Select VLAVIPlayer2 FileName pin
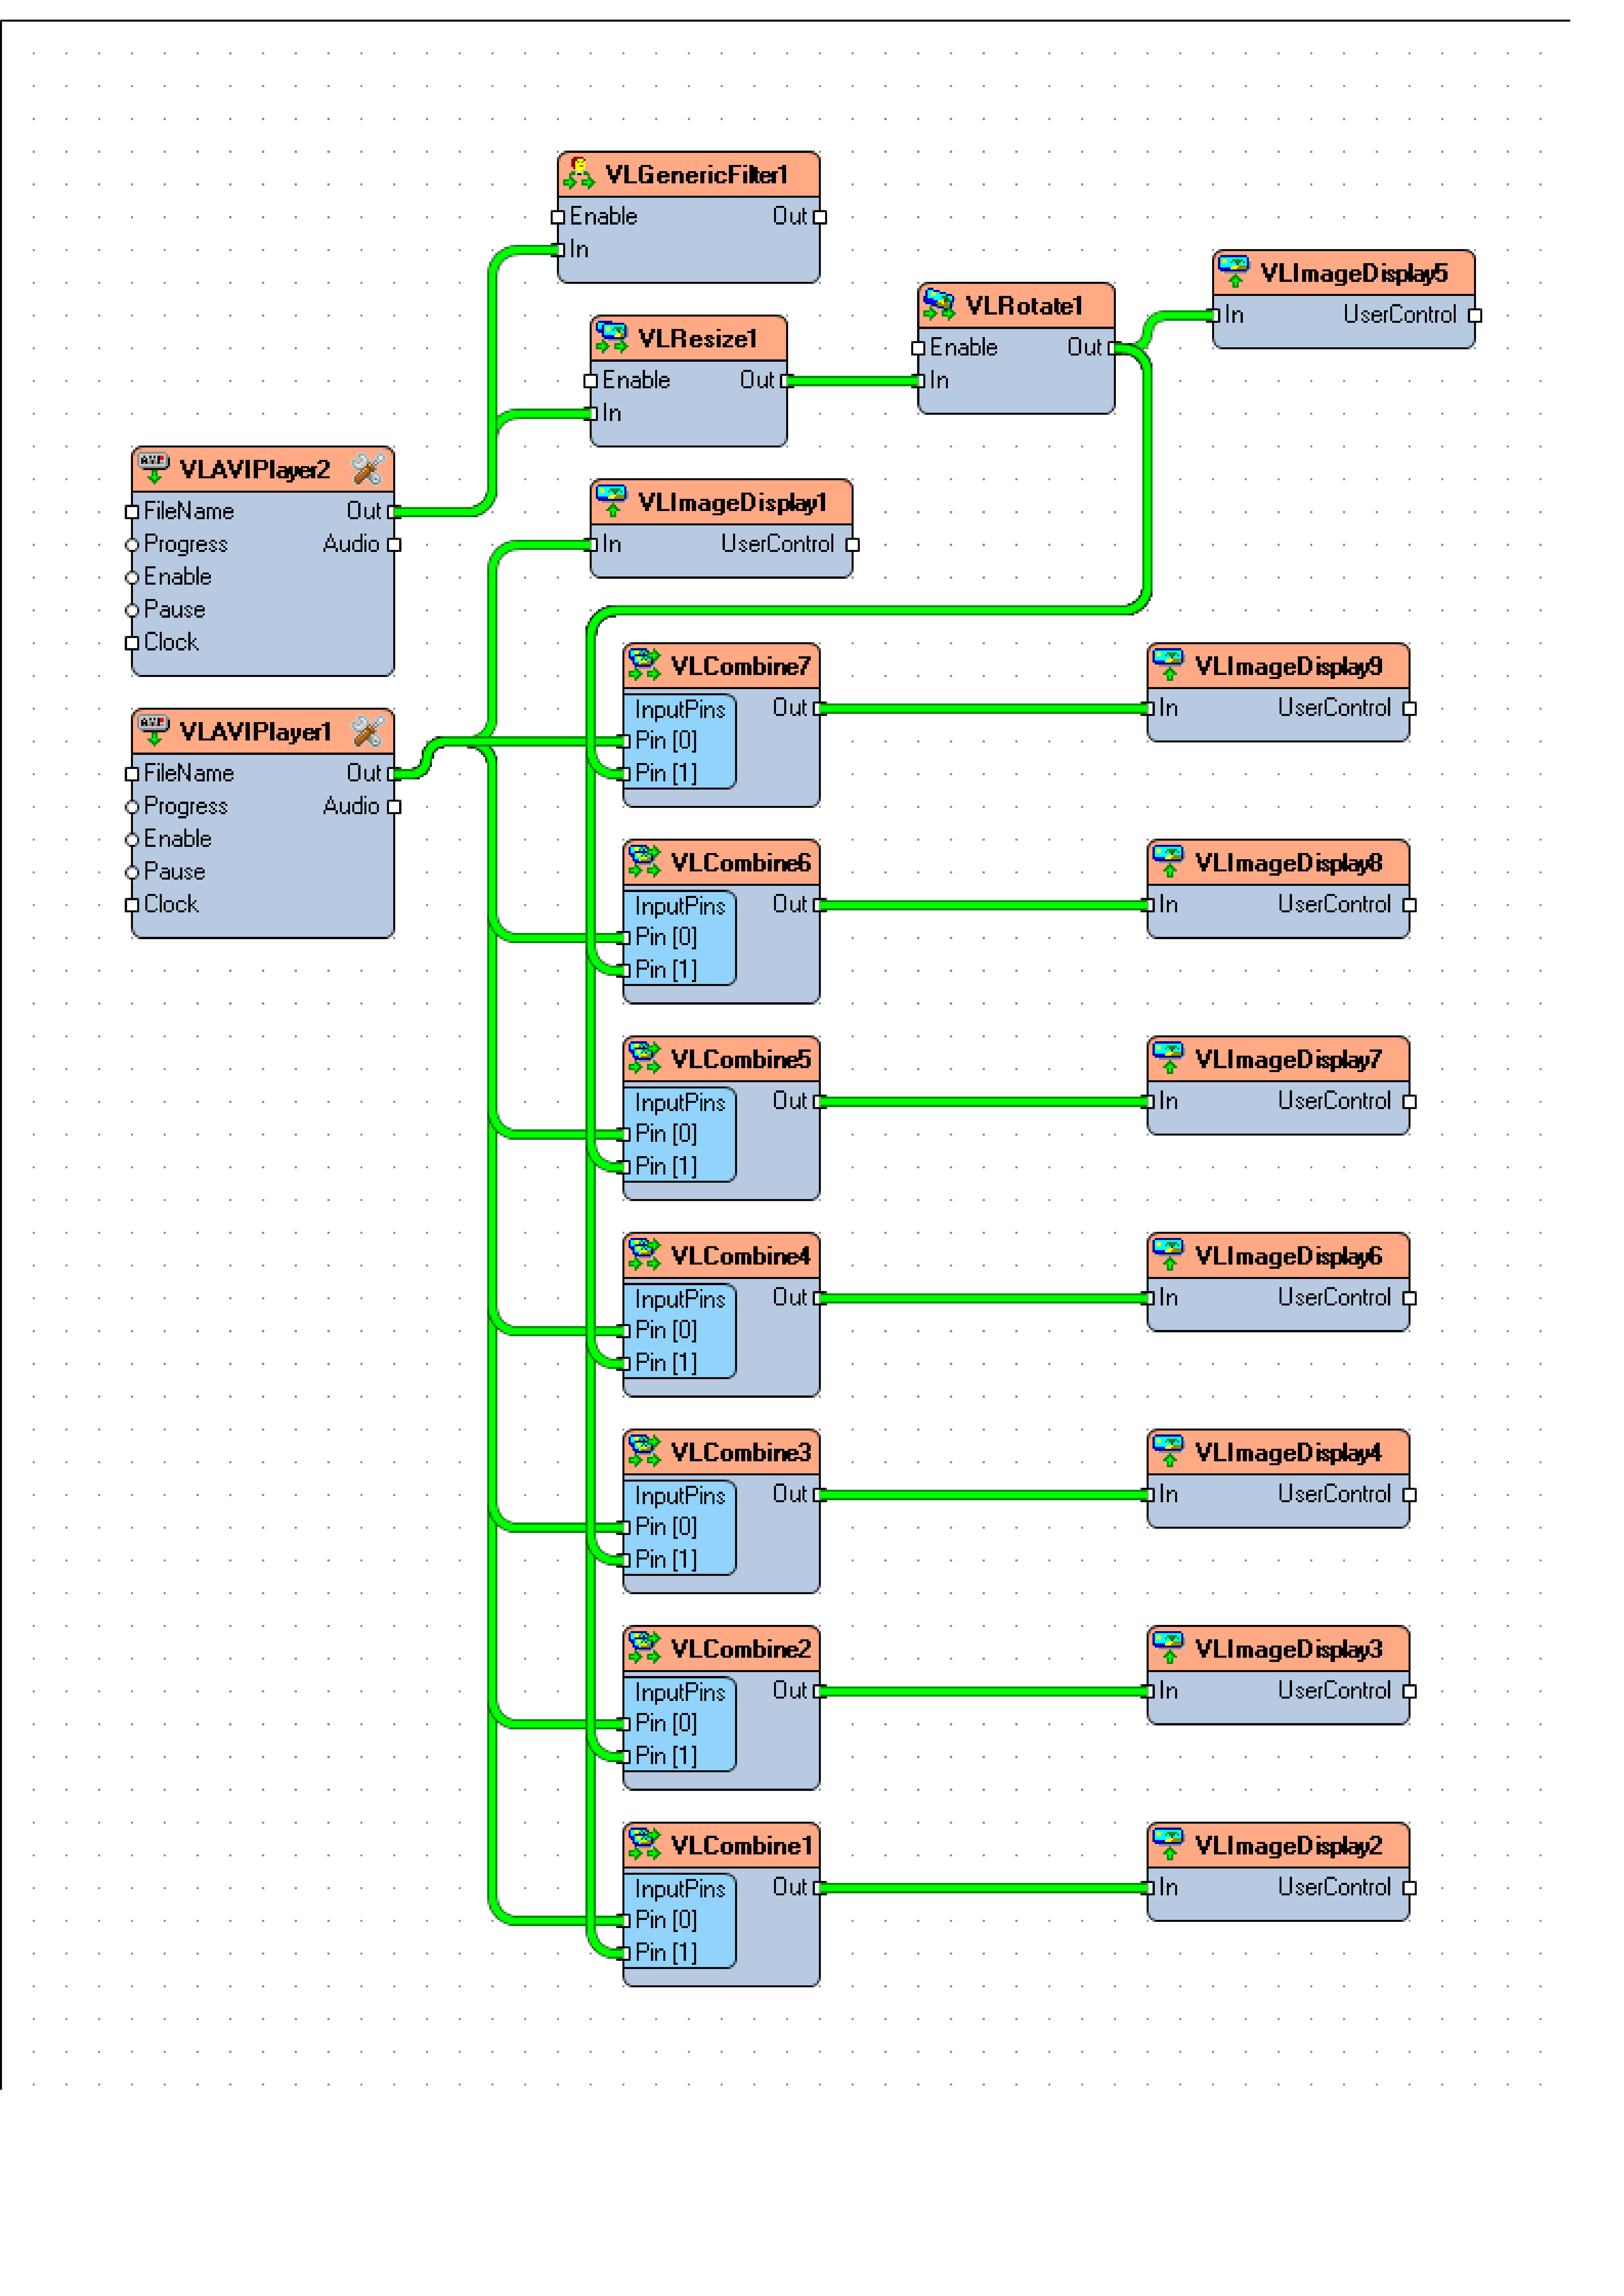1624x2296 pixels. coord(132,512)
